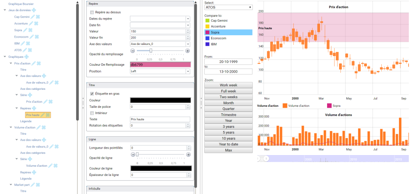Add a new chart under Graphiques
This screenshot has width=411, height=194.
click(x=26, y=57)
